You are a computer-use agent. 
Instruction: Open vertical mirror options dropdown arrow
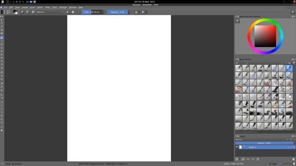(147, 12)
